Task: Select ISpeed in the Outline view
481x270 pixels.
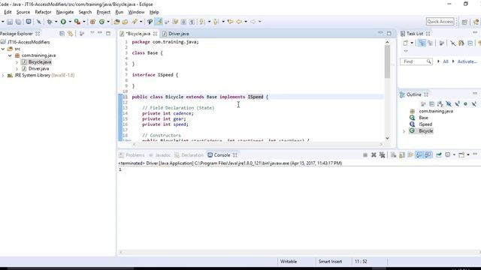Action: pyautogui.click(x=425, y=124)
